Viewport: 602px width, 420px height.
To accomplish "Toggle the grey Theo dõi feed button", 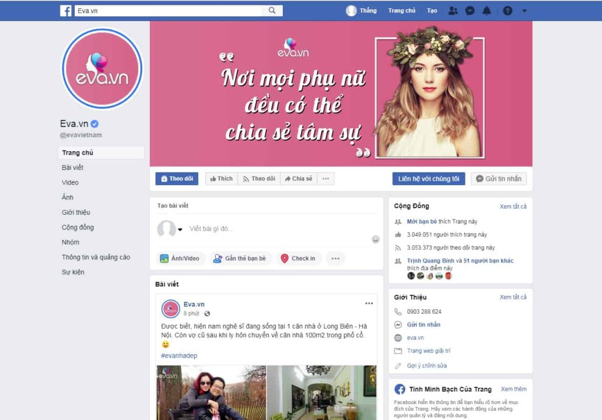I will click(x=259, y=179).
